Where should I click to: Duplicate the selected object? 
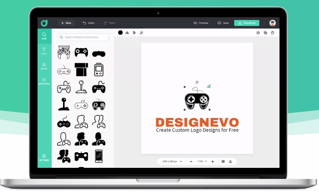(x=265, y=33)
